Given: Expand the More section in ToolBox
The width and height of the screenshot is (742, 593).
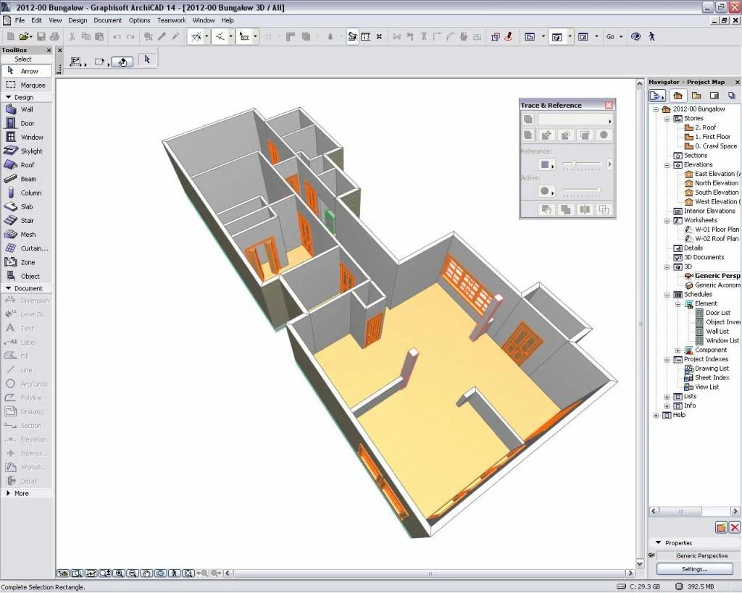Looking at the screenshot, I should click(x=8, y=493).
